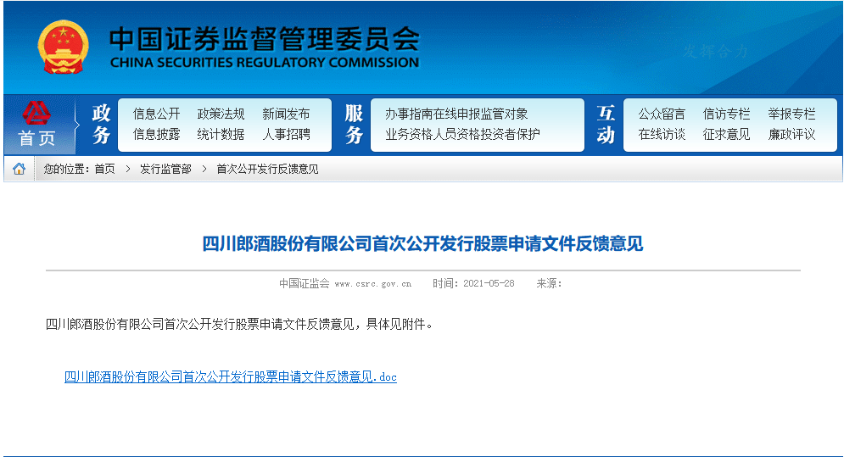Click the CHINA SECURITIES REGULATORY COMMISSION text
Screen dimensions: 844x457
click(265, 63)
